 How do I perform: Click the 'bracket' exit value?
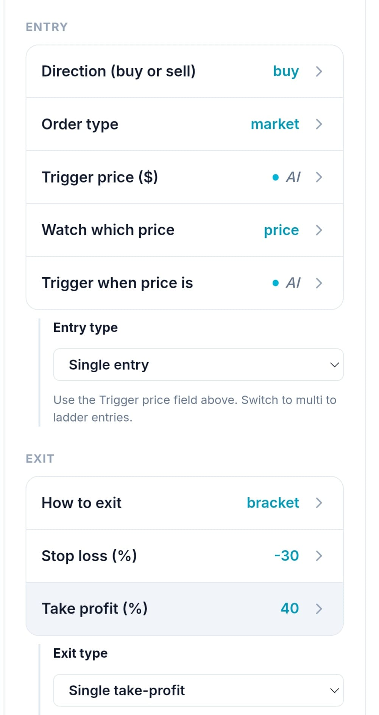(x=273, y=503)
